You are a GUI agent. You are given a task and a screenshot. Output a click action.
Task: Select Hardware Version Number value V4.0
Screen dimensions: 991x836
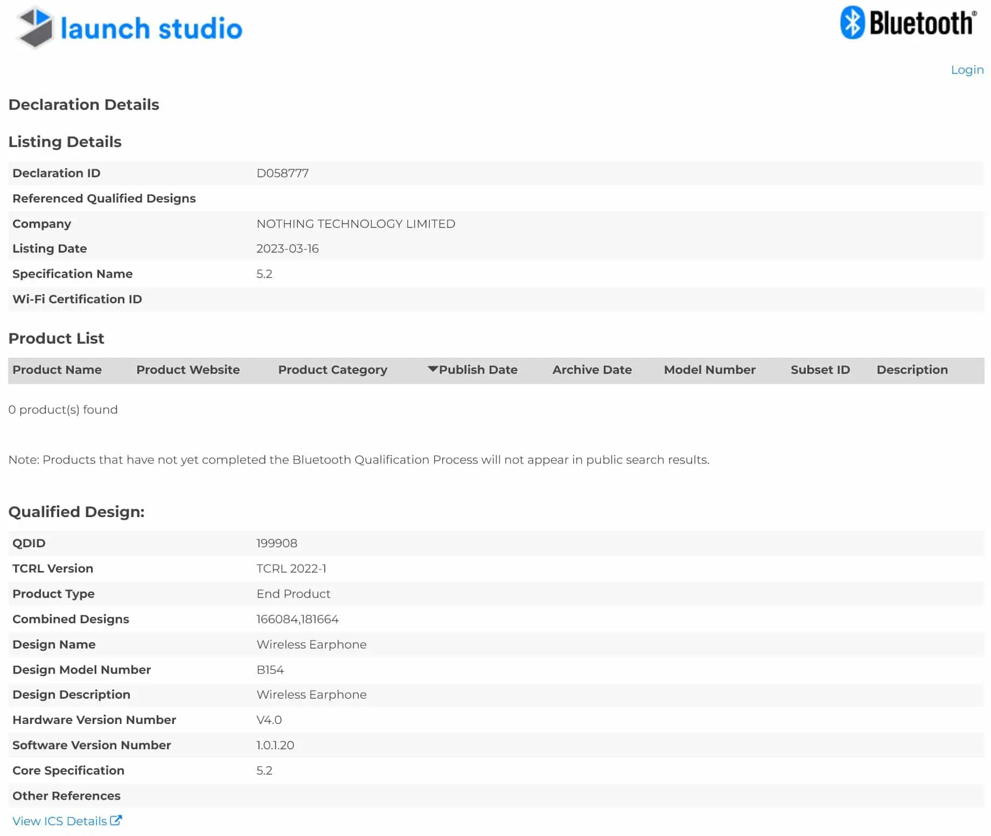pos(269,720)
